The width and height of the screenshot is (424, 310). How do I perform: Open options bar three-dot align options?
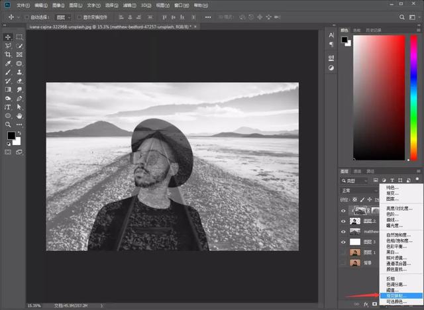click(208, 17)
